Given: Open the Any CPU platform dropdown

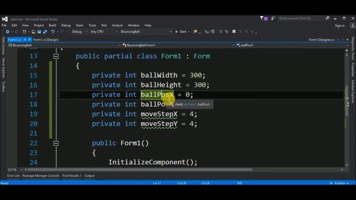Looking at the screenshot, I should [104, 32].
